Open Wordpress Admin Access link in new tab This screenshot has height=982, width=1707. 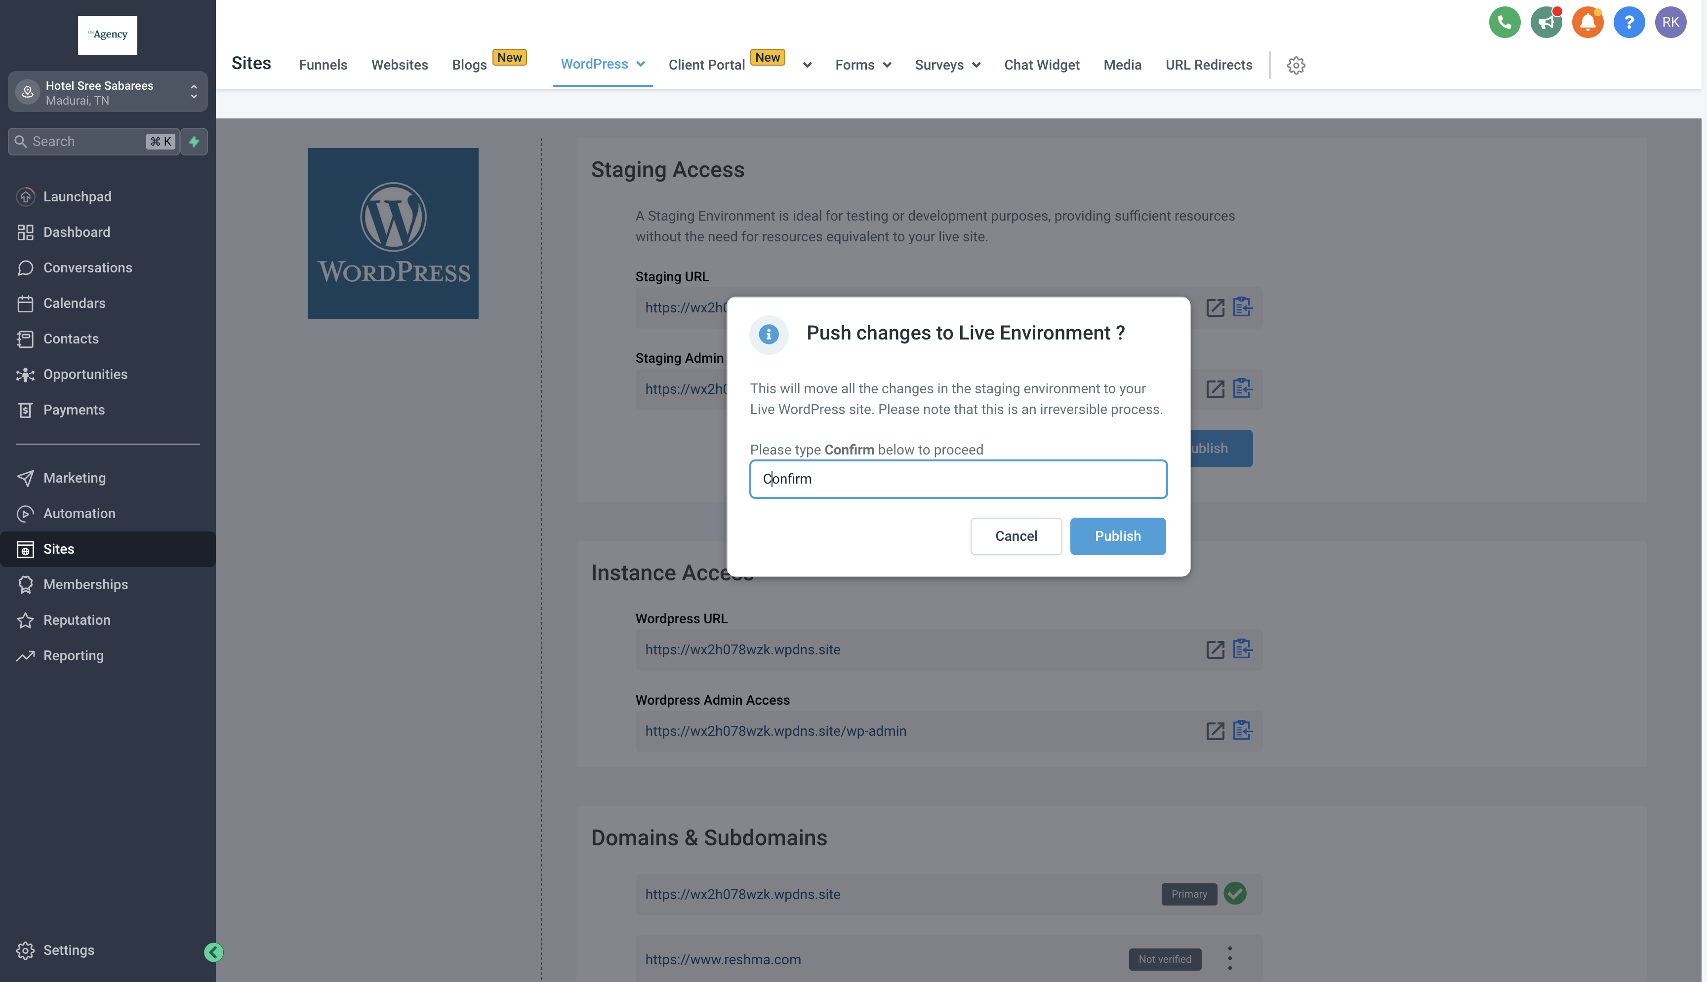[1214, 731]
